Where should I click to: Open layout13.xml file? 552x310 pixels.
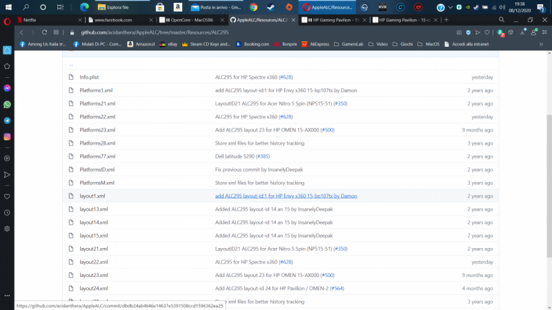click(x=94, y=209)
